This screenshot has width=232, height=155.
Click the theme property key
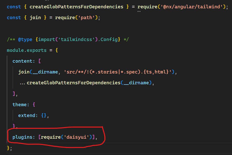click(19, 105)
